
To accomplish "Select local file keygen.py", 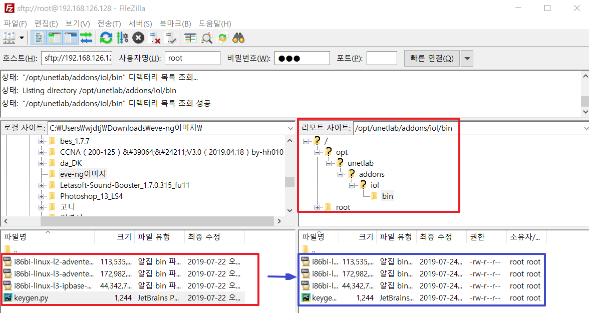I will 123,298.
